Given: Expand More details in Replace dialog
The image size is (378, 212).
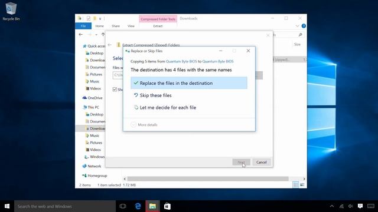Looking at the screenshot, I should click(x=144, y=124).
